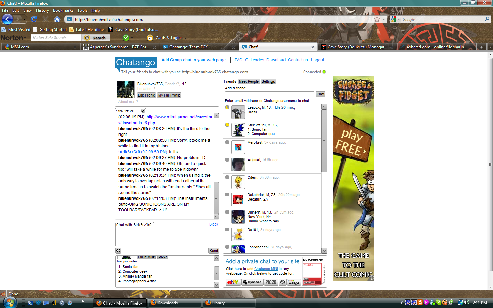Open the Windows Start menu orb
Image resolution: width=493 pixels, height=308 pixels.
10,303
